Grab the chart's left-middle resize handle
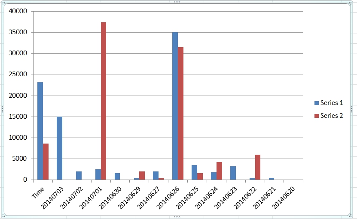357x219 pixels. tap(2, 109)
